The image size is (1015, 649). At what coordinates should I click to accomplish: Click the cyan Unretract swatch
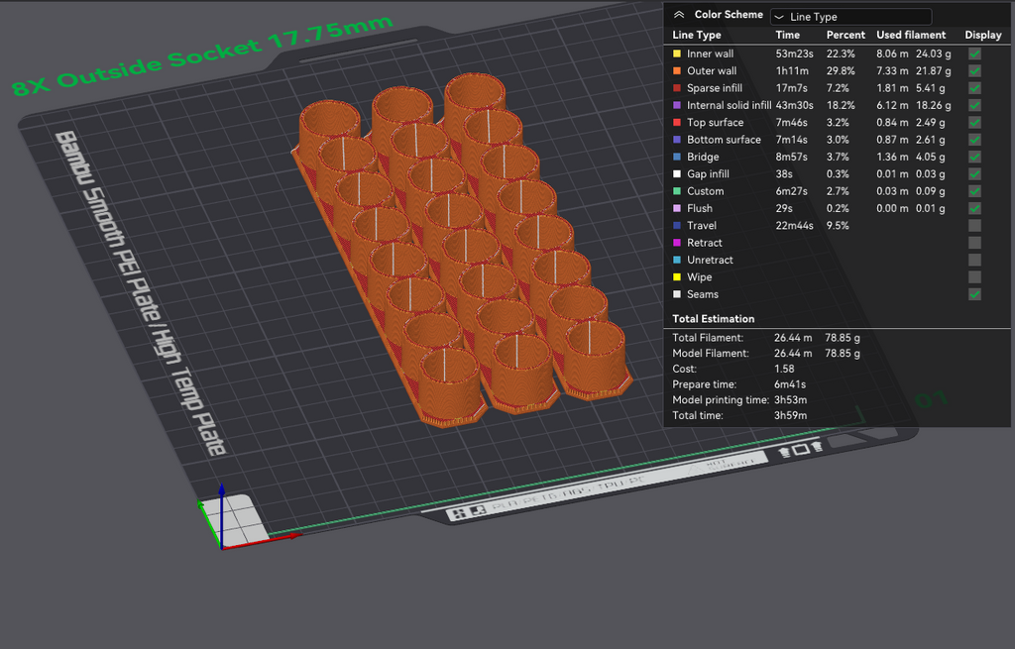pyautogui.click(x=677, y=260)
